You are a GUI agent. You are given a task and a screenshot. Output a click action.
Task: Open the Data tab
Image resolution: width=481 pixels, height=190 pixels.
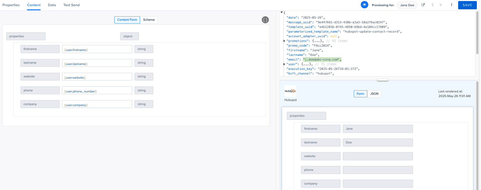click(52, 5)
